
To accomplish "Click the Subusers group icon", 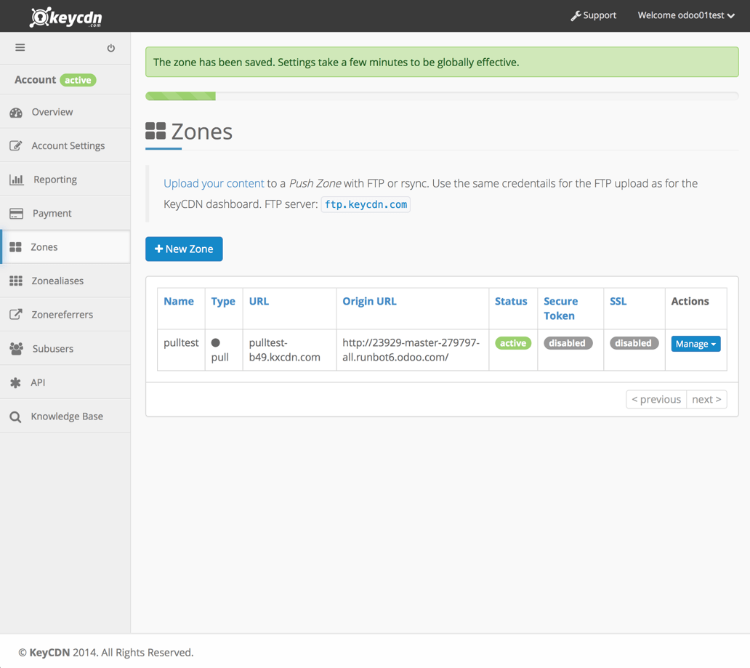I will 16,349.
